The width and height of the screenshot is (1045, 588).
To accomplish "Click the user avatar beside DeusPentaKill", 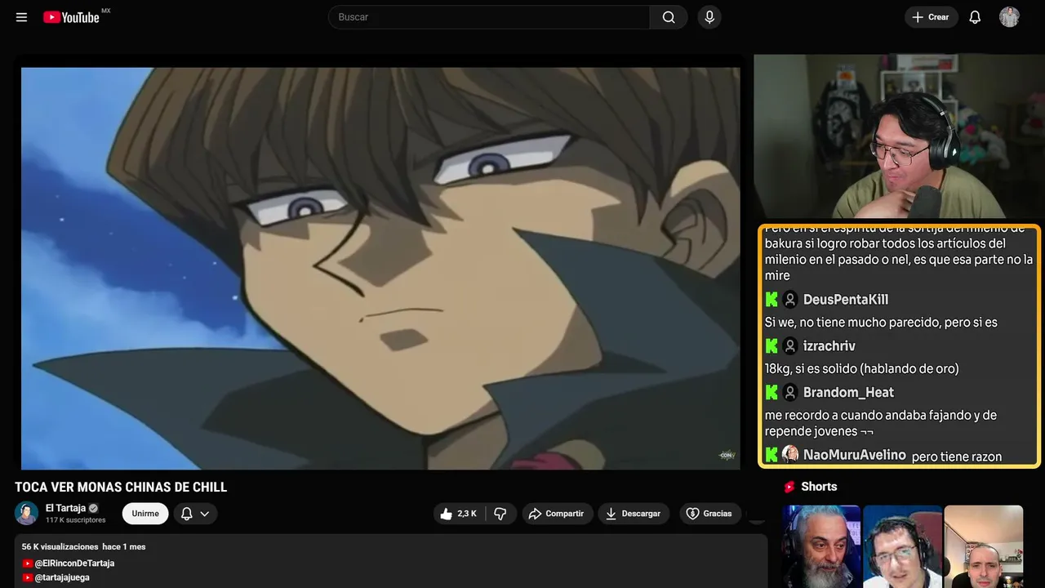I will 790,300.
